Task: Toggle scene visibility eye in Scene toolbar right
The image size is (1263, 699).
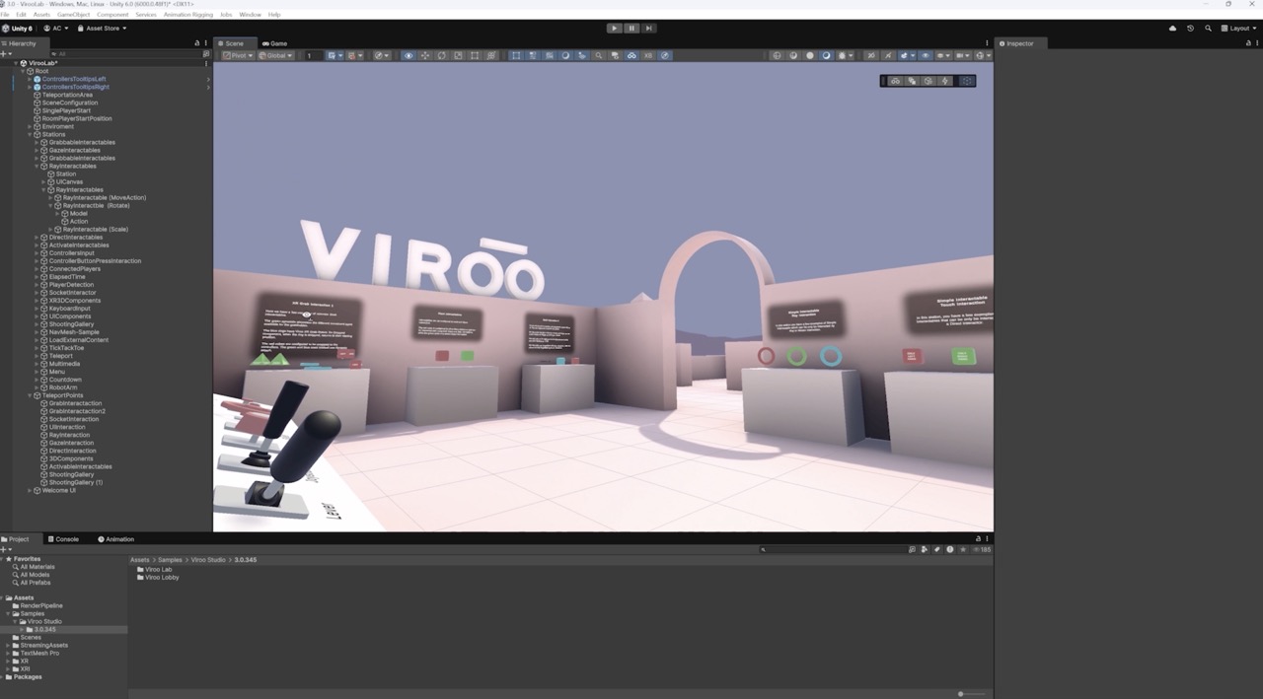Action: [x=926, y=55]
